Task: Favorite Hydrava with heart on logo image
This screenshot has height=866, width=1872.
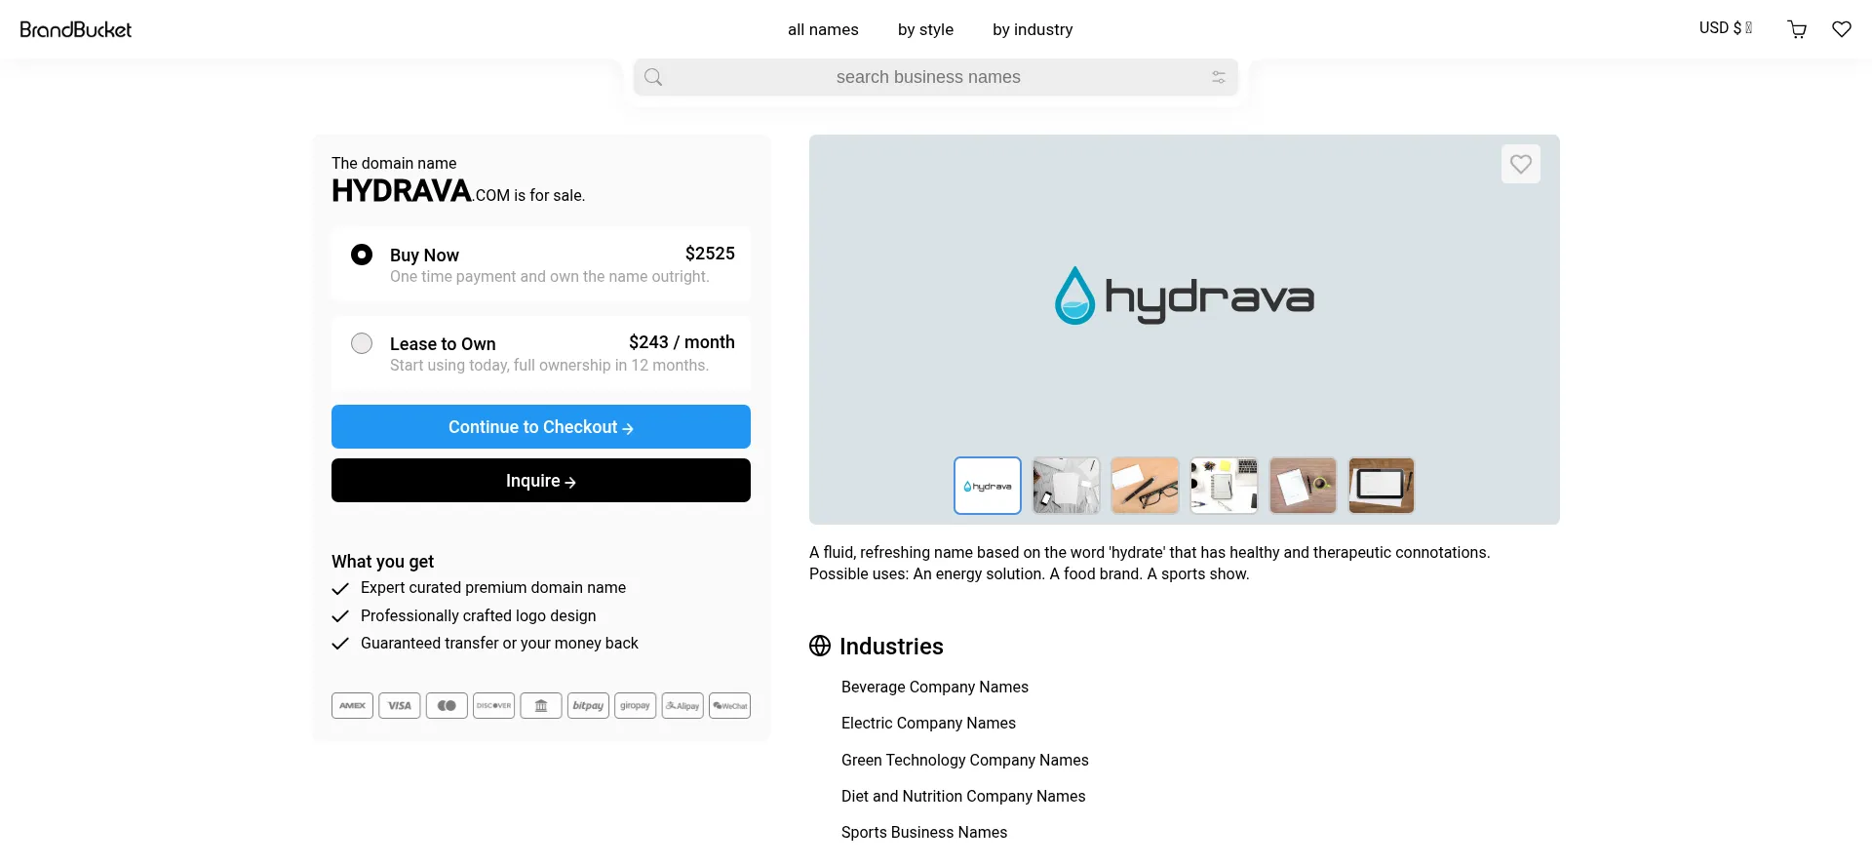Action: coord(1521,164)
